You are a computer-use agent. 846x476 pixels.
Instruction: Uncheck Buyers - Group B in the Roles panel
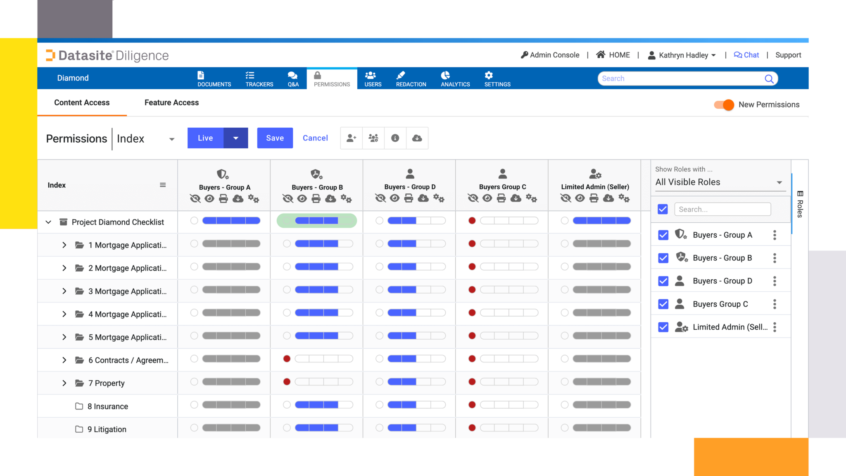pos(663,258)
